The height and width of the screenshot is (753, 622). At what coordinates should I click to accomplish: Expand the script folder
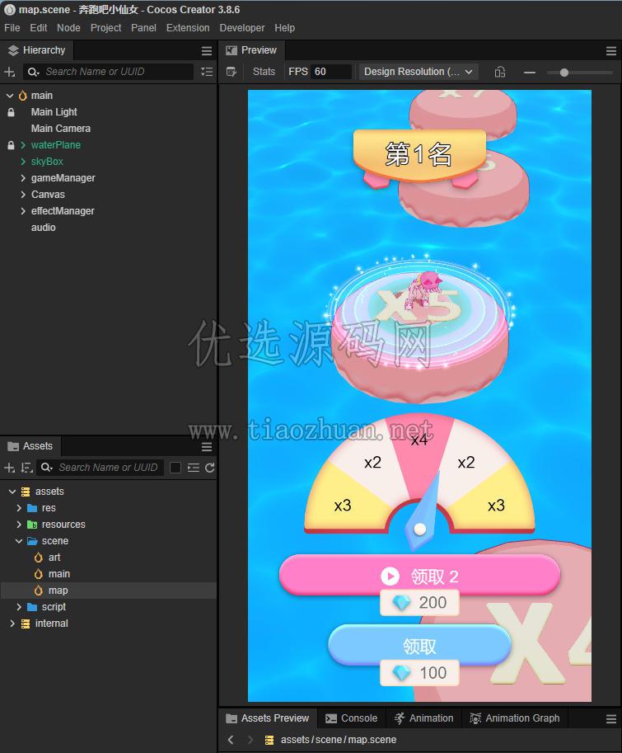pyautogui.click(x=19, y=607)
